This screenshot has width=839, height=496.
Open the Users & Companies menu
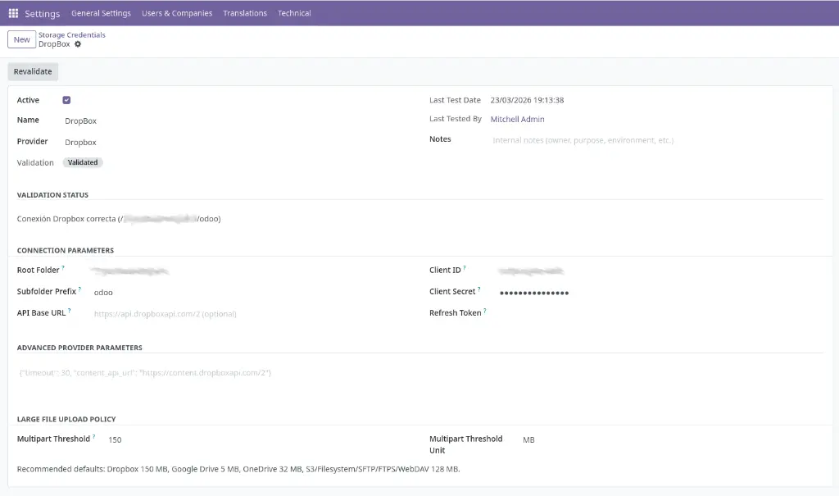pos(177,13)
